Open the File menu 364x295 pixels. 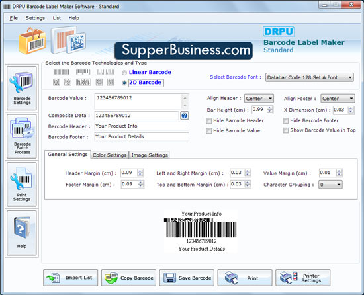click(x=13, y=18)
